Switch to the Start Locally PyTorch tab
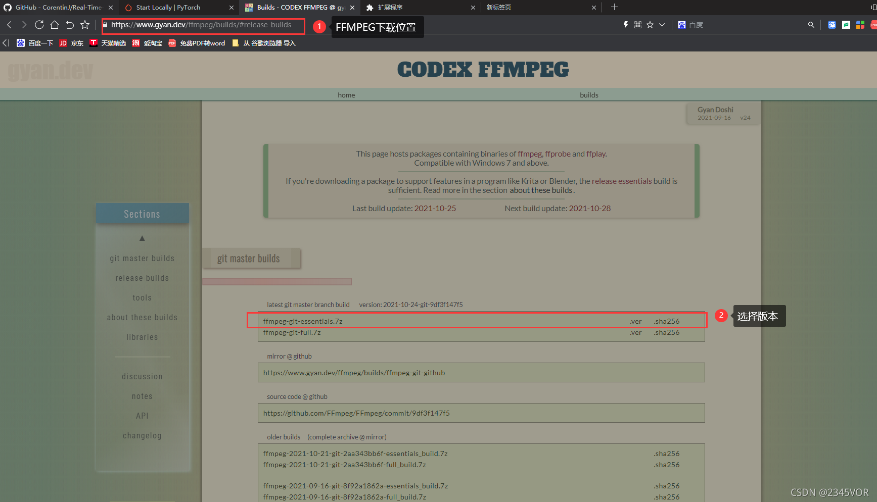Screen dimensions: 877x502 [x=168, y=8]
